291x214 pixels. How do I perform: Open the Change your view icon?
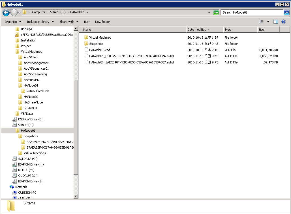pos(261,22)
